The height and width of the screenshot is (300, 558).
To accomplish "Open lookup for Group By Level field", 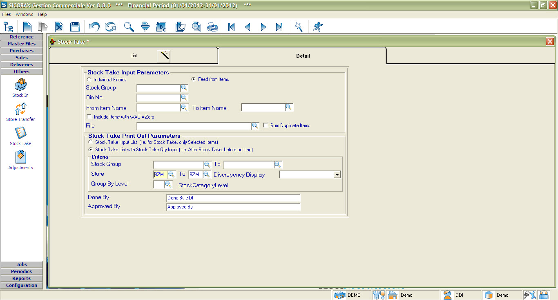I will pyautogui.click(x=168, y=185).
